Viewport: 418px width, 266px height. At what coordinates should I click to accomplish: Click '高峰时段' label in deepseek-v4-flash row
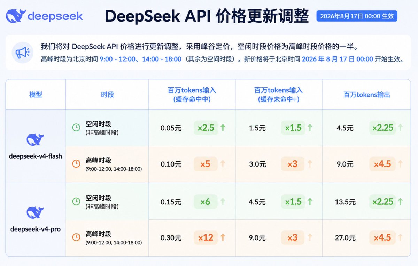[x=98, y=160]
